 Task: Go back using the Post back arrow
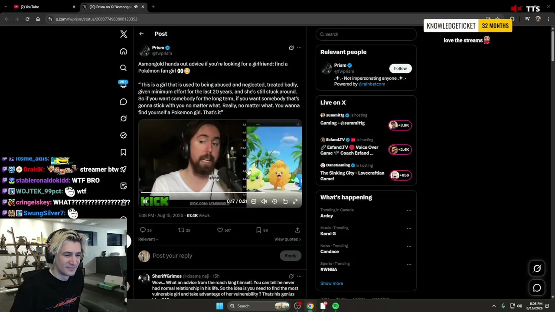pos(141,34)
